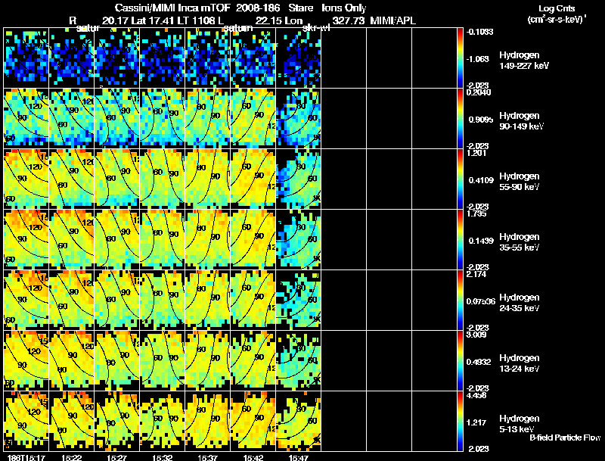Select the 'Hydrogen 13-24 keV' row label
The height and width of the screenshot is (461, 605).
click(x=520, y=363)
